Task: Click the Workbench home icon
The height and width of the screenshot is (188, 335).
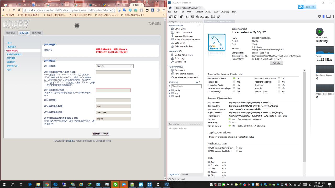Action: 170,8
